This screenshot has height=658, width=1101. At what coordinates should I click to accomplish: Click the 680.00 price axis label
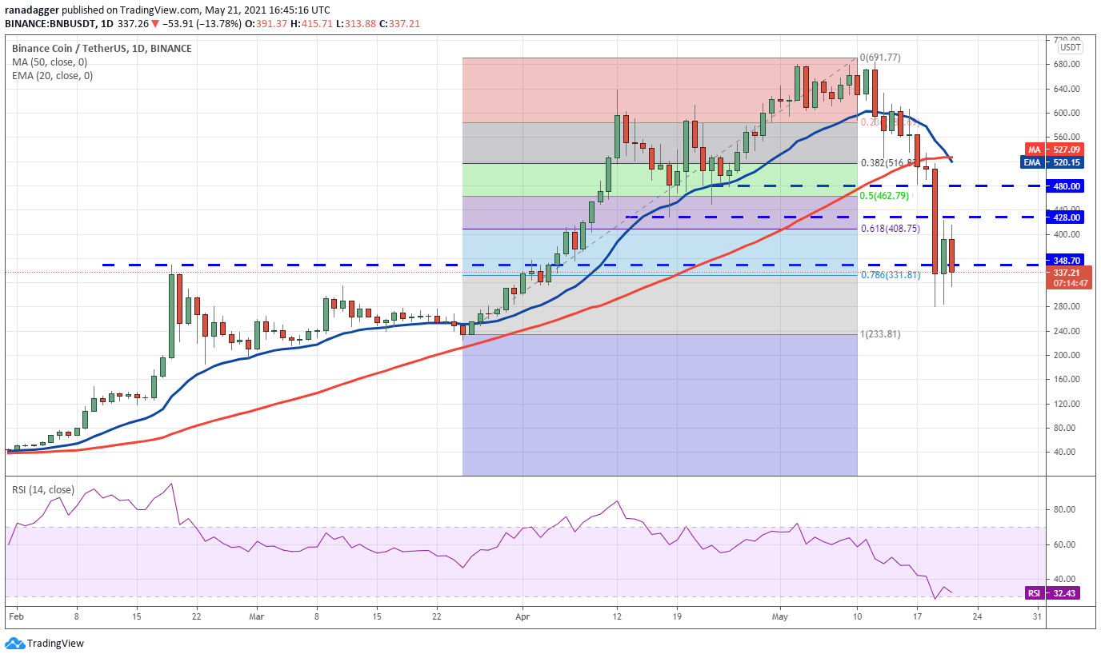[x=1068, y=65]
